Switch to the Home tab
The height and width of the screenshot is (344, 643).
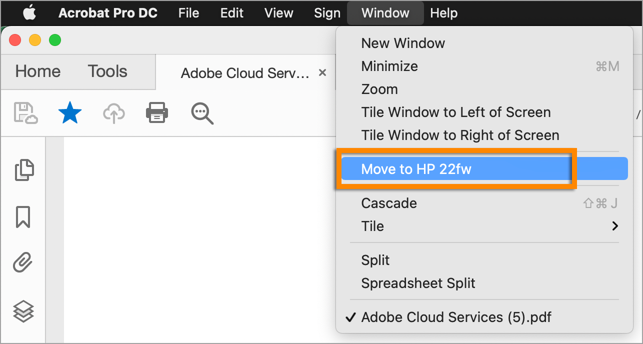pyautogui.click(x=37, y=71)
